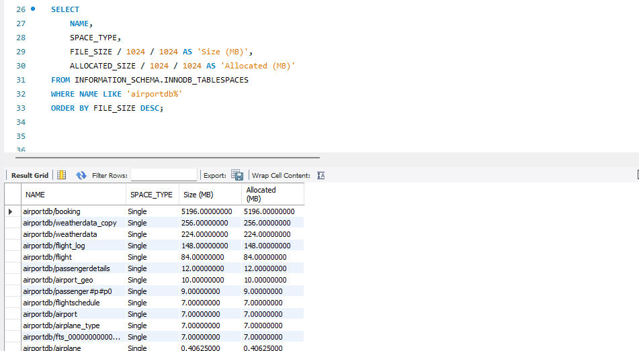Sort by the SPACE_TYPE column header
This screenshot has width=639, height=351.
point(151,195)
